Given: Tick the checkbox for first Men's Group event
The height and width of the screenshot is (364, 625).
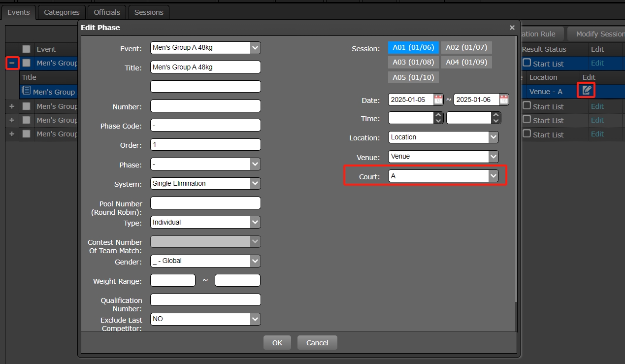Looking at the screenshot, I should (x=27, y=63).
